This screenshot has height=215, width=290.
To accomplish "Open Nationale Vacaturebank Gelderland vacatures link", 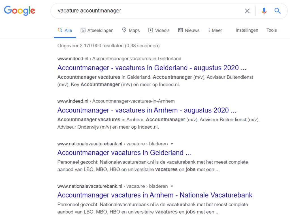I will [x=124, y=153].
